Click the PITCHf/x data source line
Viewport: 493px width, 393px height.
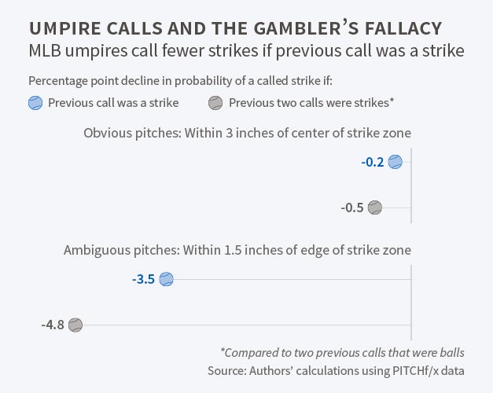click(345, 370)
